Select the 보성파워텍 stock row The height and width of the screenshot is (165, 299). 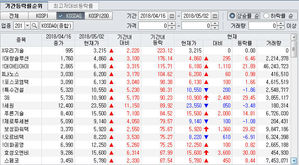[x=145, y=129]
